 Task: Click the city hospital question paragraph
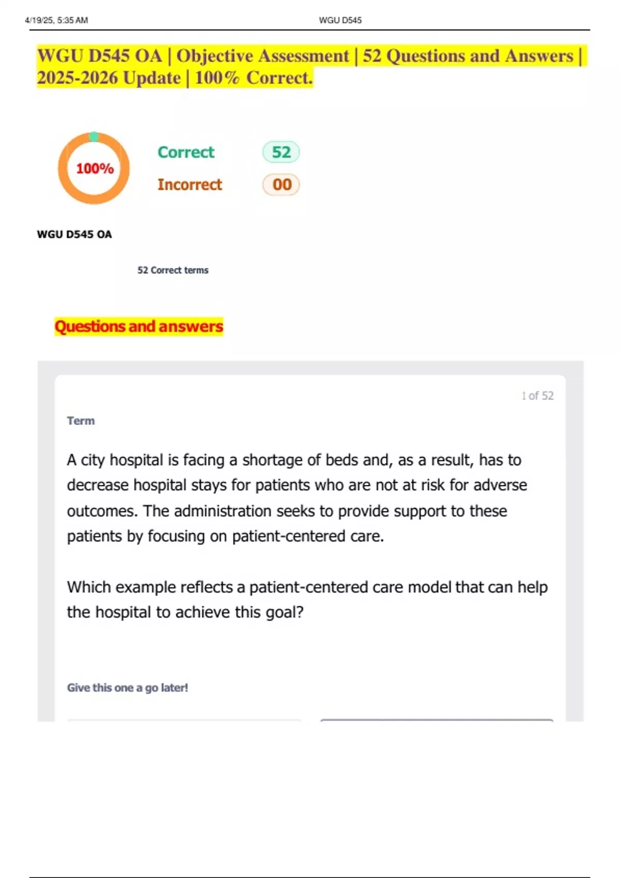point(297,498)
